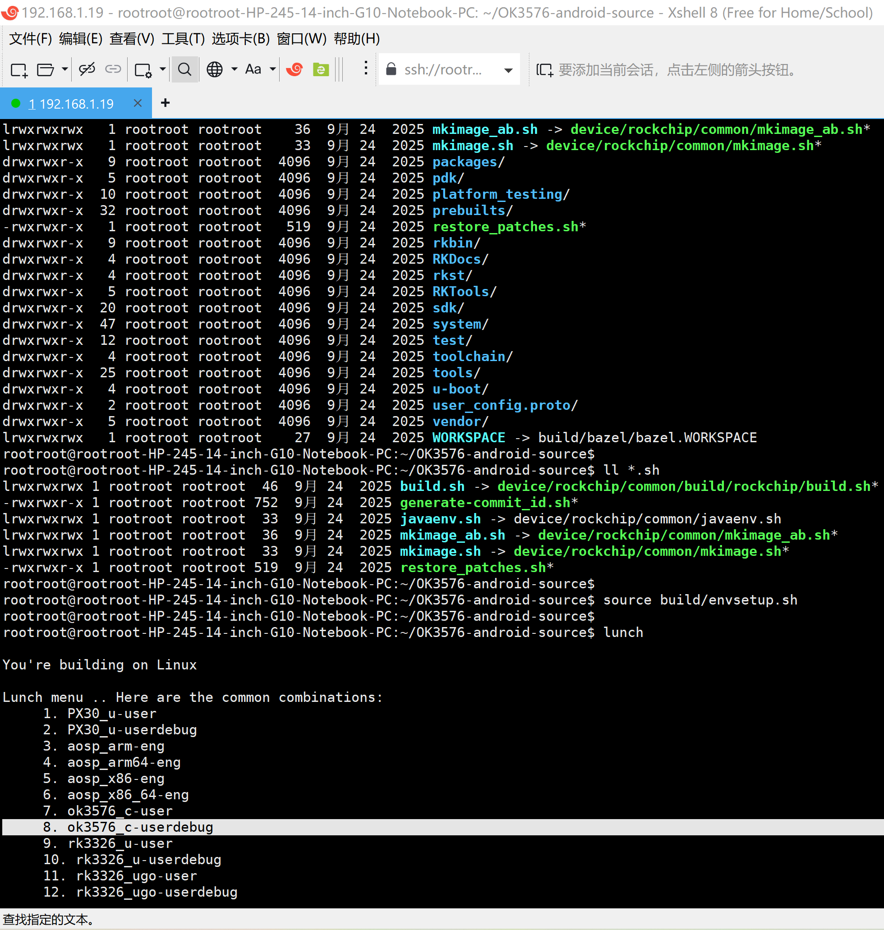Open the 查看(V) menu
Screen dimensions: 884x930
pyautogui.click(x=132, y=39)
